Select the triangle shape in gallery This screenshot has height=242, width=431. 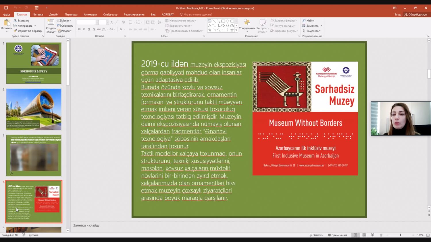pyautogui.click(x=209, y=26)
